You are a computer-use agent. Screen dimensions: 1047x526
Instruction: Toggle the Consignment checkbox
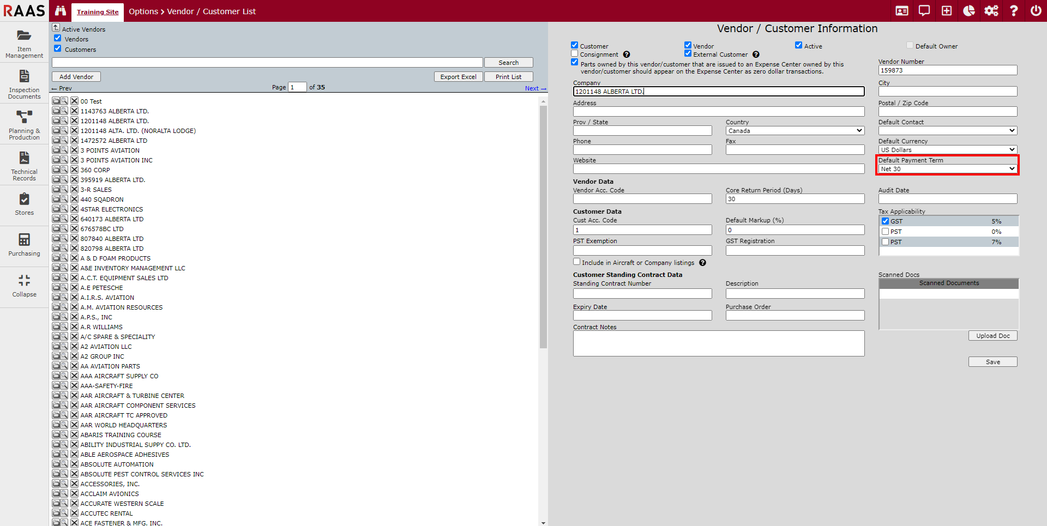click(574, 54)
